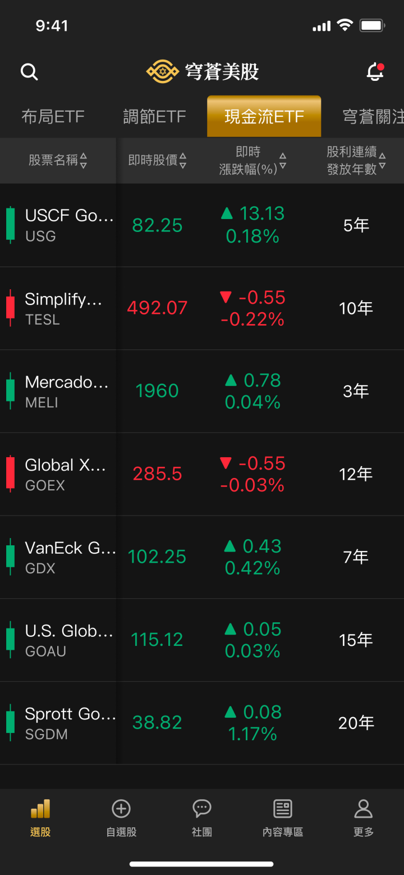Sort by 即時股價 column arrows
The height and width of the screenshot is (875, 404).
(183, 161)
